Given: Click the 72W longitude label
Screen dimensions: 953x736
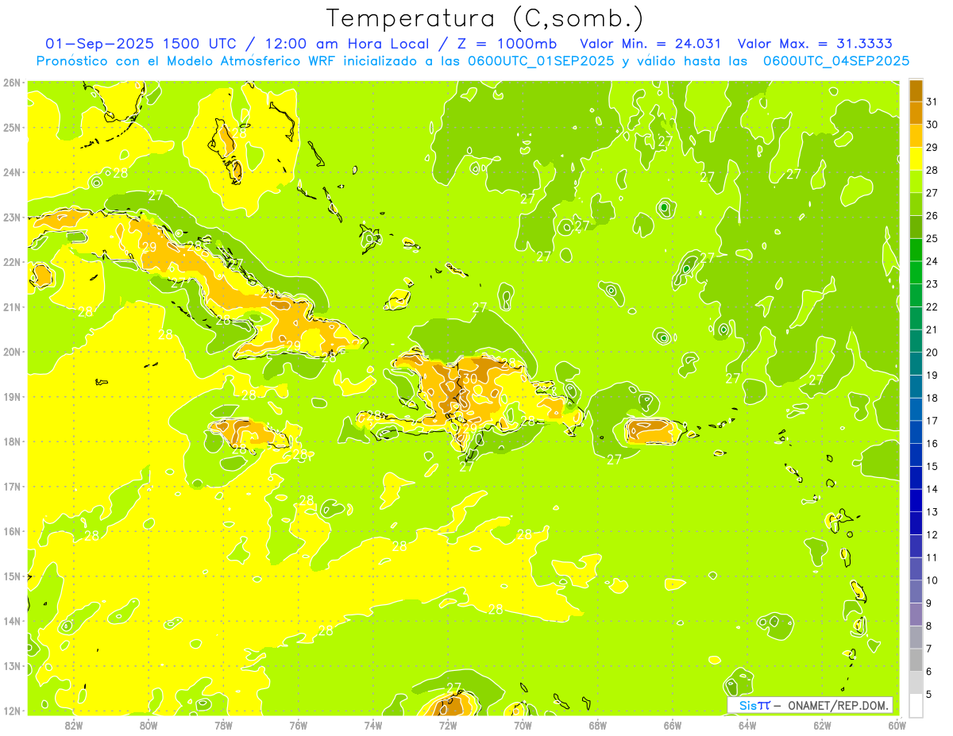Looking at the screenshot, I should pos(448,724).
